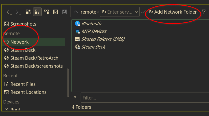This screenshot has height=116, width=209.
Task: Open the Shared Folders (SMB) item
Action: [103, 39]
